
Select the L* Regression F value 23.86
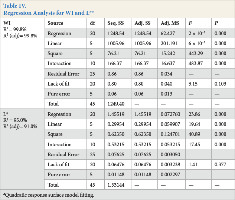click(195, 114)
